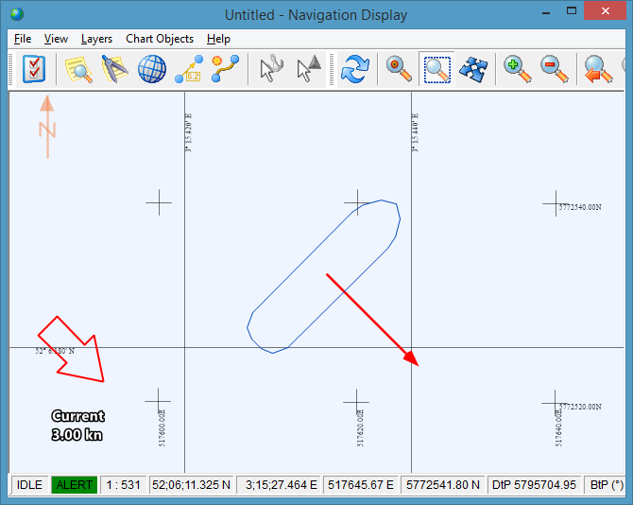This screenshot has height=505, width=633.
Task: Open the File menu
Action: click(x=23, y=39)
